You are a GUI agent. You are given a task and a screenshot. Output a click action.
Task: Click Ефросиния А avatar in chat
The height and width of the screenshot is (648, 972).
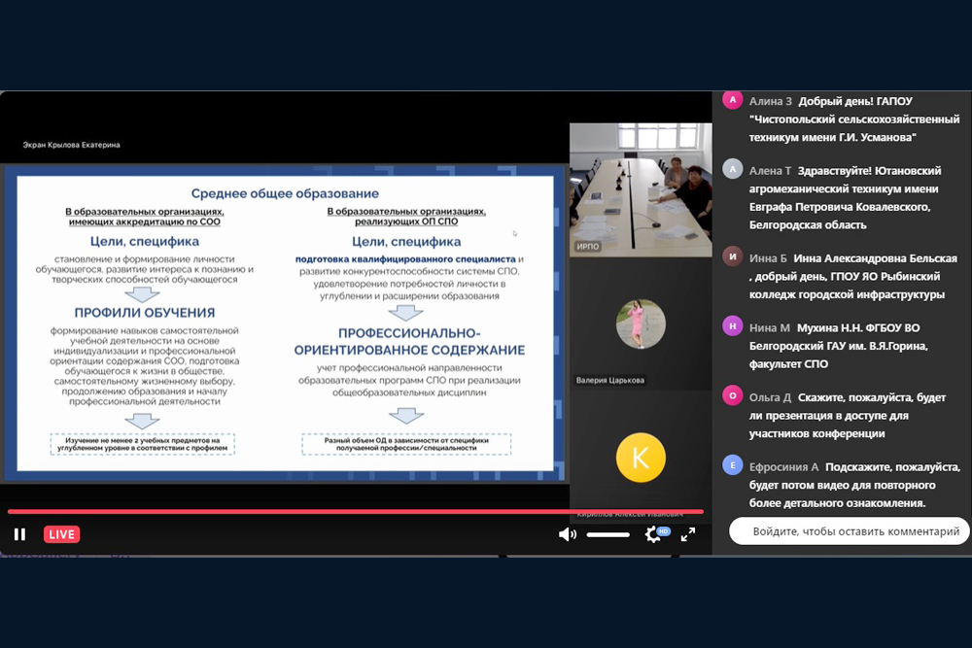click(732, 465)
